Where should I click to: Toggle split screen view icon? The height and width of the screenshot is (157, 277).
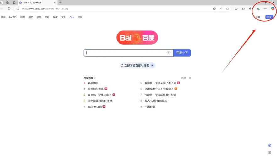(236, 9)
